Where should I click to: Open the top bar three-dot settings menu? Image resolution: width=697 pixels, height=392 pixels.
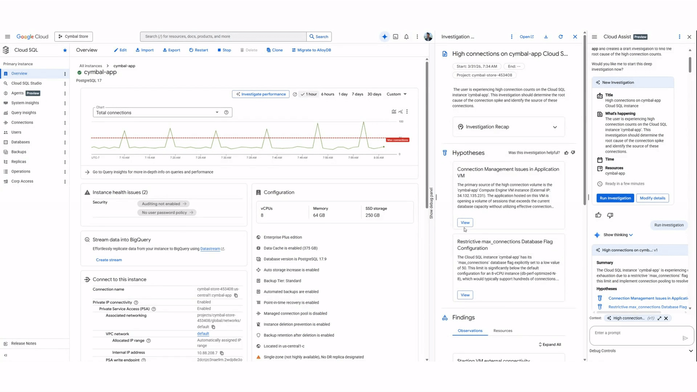point(417,37)
